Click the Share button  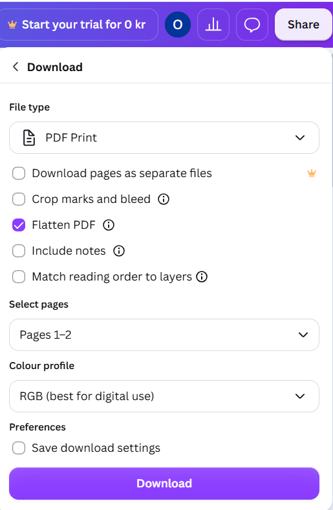point(303,25)
